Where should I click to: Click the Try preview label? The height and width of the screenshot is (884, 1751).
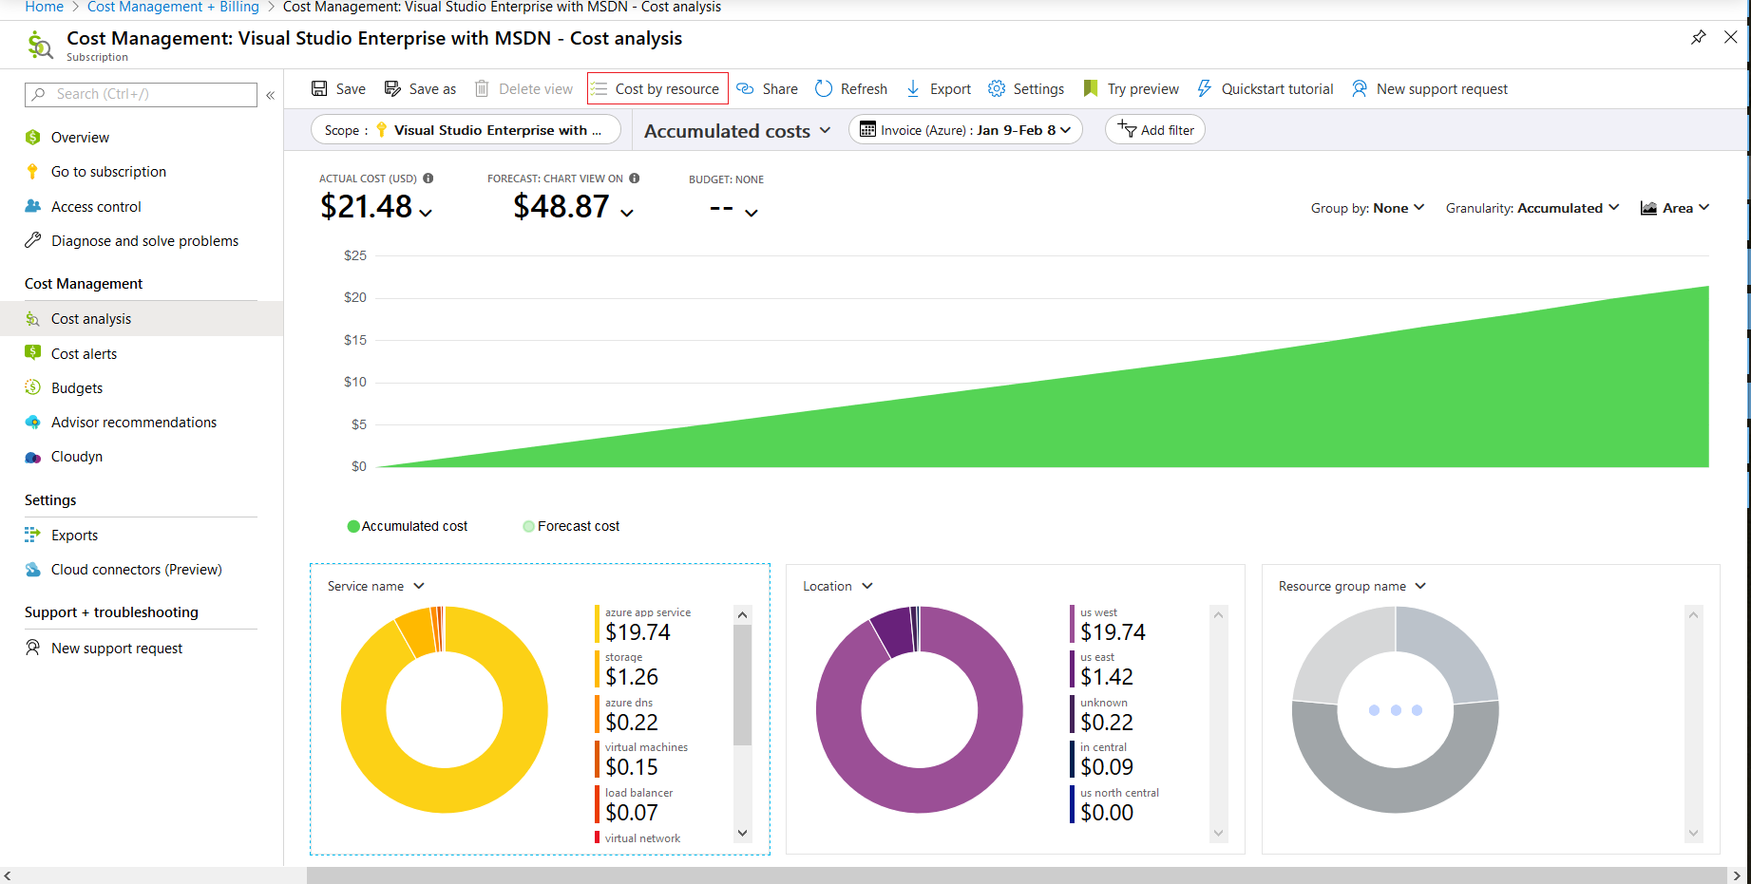1143,88
